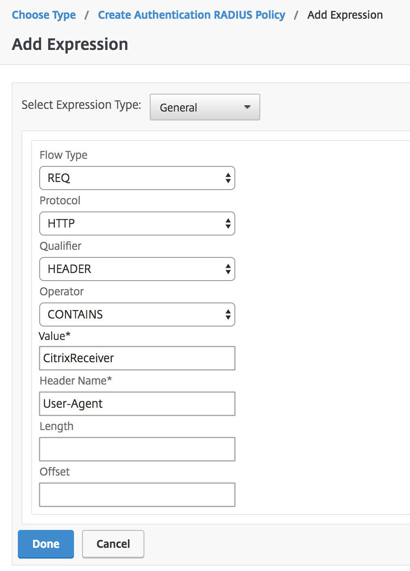Click inside the Value field containing CitrixReceiver

[x=137, y=358]
